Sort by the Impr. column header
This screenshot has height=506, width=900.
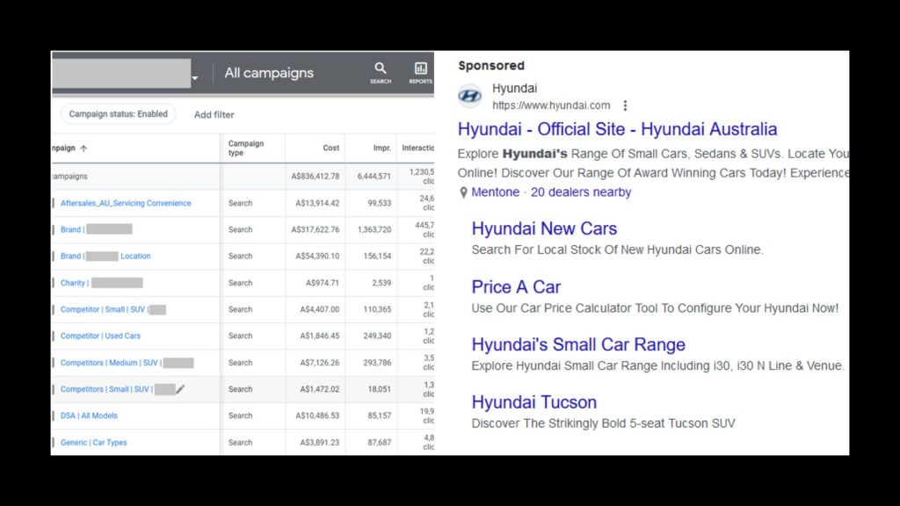coord(381,148)
